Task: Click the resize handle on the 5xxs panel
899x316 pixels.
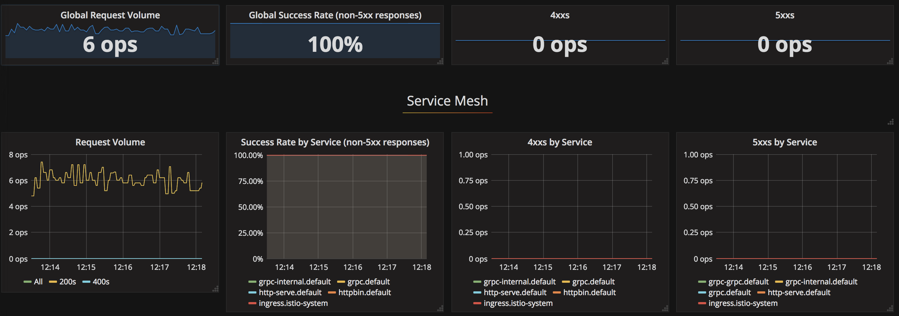Action: coord(890,62)
